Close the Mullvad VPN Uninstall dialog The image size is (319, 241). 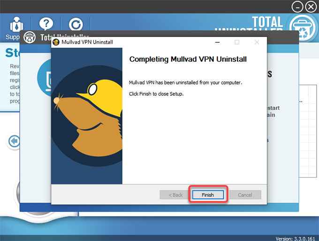point(257,42)
